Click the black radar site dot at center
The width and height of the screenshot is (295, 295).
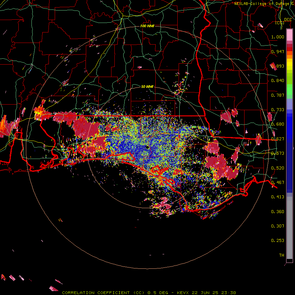click(x=148, y=147)
